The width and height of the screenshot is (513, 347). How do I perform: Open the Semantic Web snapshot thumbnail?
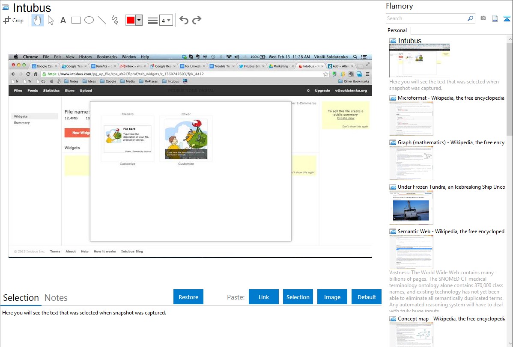click(411, 252)
